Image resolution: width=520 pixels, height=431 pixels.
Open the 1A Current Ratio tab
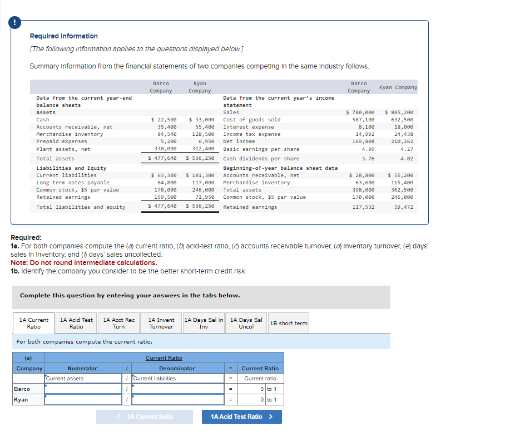(x=33, y=323)
